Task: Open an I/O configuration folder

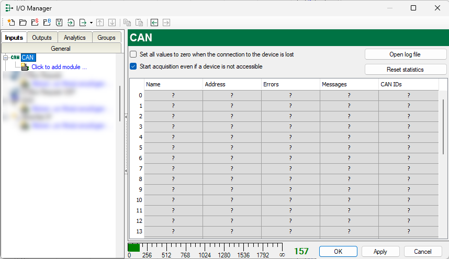Action: pos(23,22)
